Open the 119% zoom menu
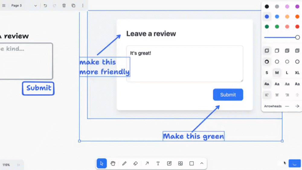 [6, 165]
